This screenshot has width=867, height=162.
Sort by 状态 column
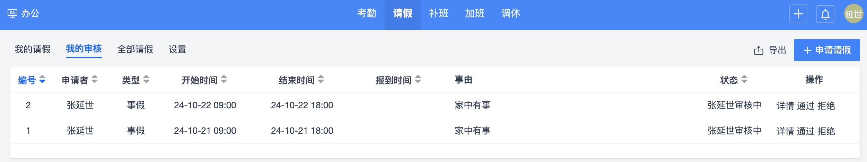coord(744,80)
